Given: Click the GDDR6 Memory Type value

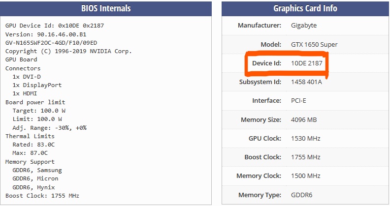Looking at the screenshot, I should pyautogui.click(x=302, y=195).
